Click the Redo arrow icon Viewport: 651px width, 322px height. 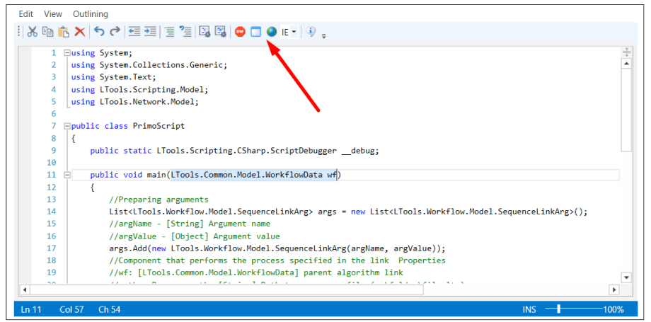pos(114,32)
